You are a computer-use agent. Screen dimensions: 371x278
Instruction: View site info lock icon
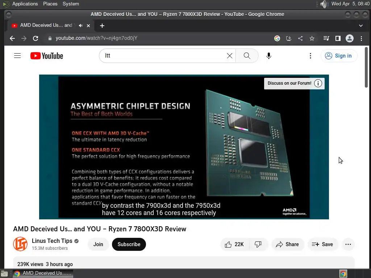pos(50,38)
